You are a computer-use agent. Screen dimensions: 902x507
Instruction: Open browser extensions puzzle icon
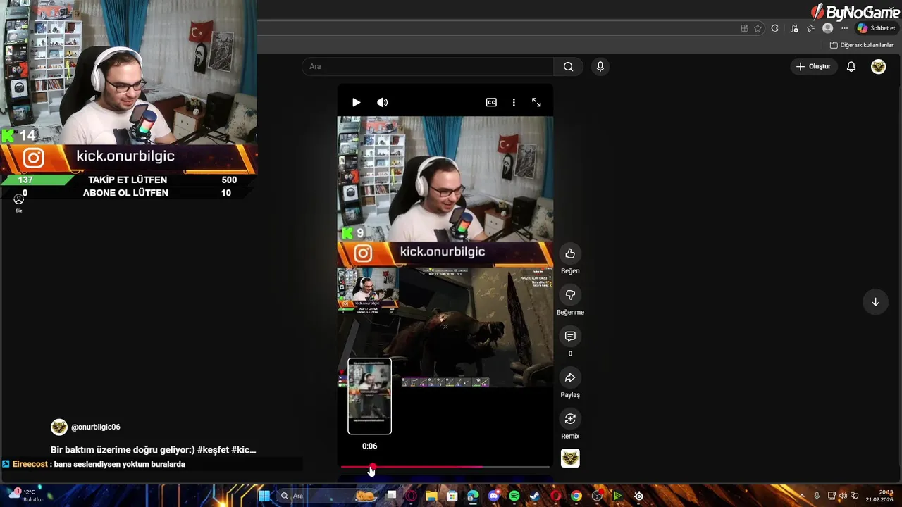[x=775, y=28]
